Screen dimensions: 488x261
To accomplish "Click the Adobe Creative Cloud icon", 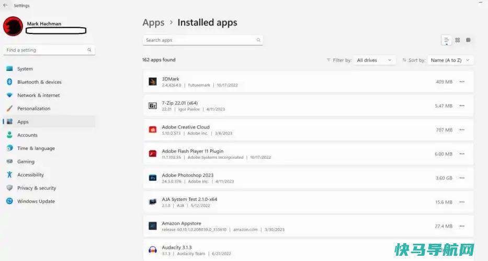I will click(x=153, y=130).
